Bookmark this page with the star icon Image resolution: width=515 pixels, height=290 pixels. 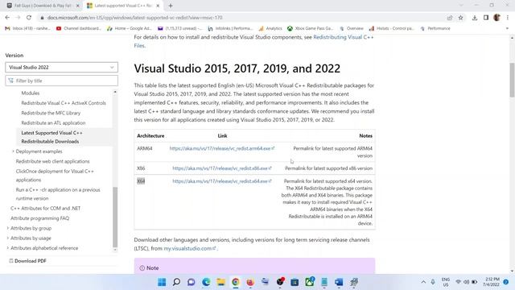point(460,18)
